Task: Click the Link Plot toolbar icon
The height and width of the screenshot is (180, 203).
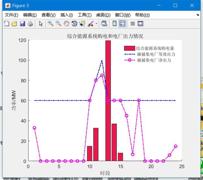Action: pyautogui.click(x=104, y=23)
